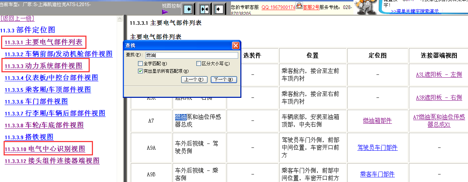Open 11.3.3.2 车辆前部/发动机舱部件视图
This screenshot has height=182, width=468.
(x=58, y=54)
